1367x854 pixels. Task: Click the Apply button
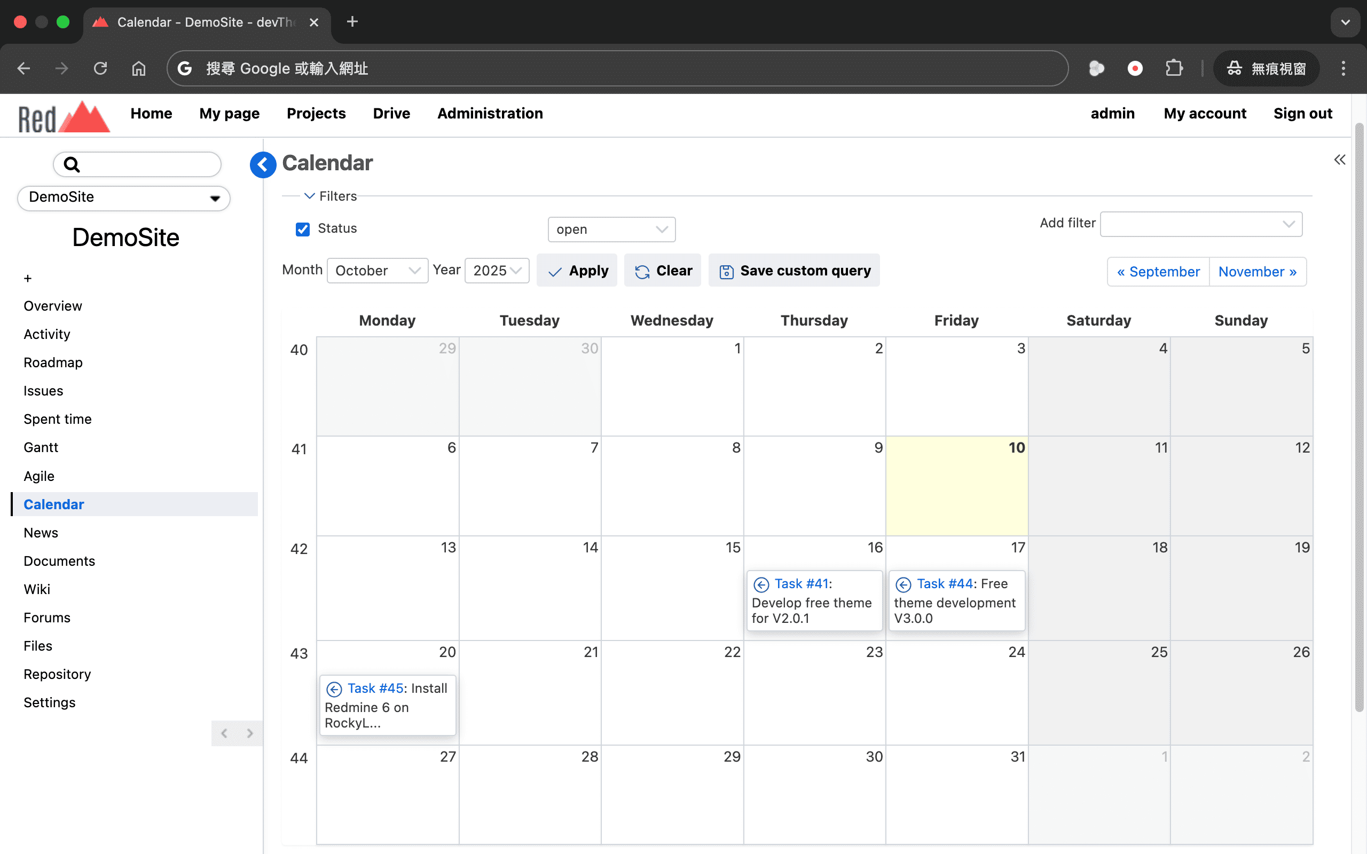[577, 271]
